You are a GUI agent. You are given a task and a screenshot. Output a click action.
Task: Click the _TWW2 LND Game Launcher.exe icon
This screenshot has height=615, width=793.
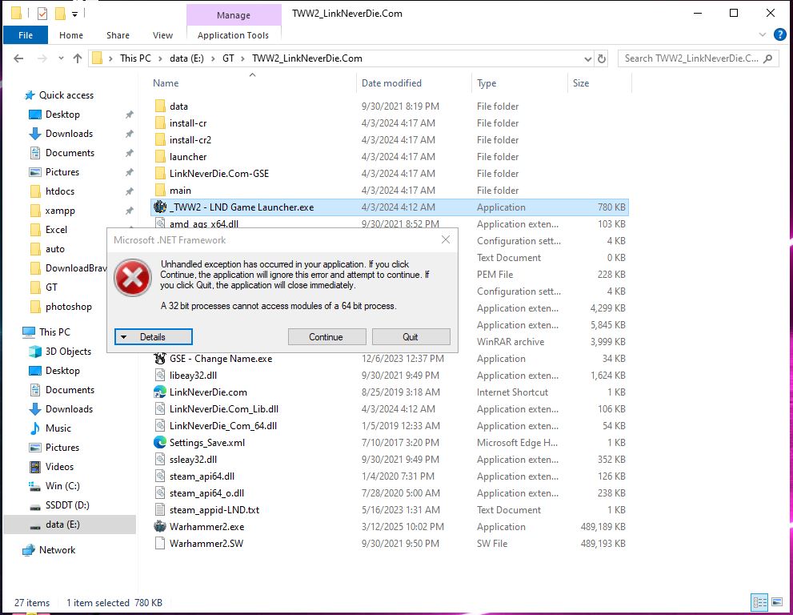click(160, 207)
